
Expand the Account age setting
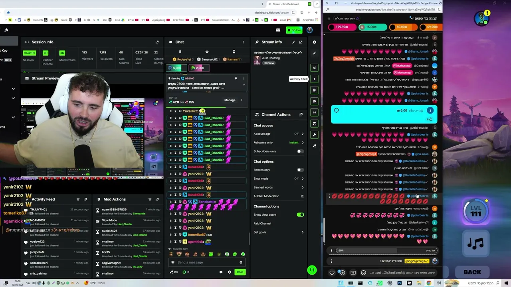303,134
